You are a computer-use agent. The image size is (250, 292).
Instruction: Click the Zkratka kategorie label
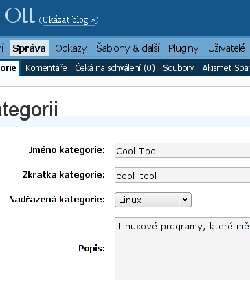(64, 175)
